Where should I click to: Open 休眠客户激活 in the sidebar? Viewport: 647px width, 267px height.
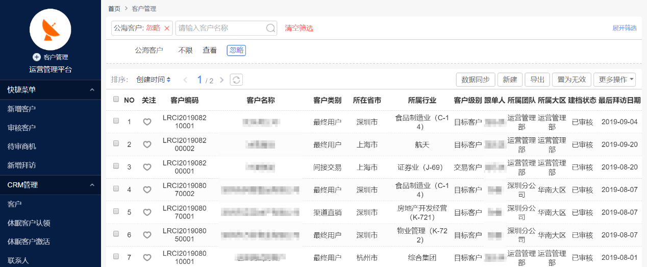point(29,241)
